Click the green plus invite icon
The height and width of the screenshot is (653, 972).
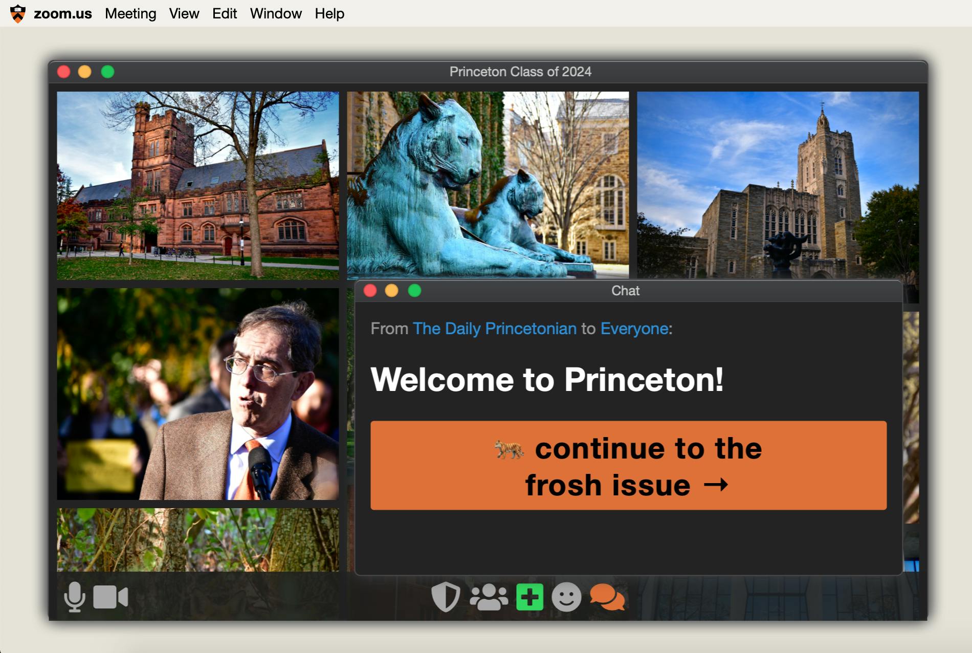coord(530,597)
